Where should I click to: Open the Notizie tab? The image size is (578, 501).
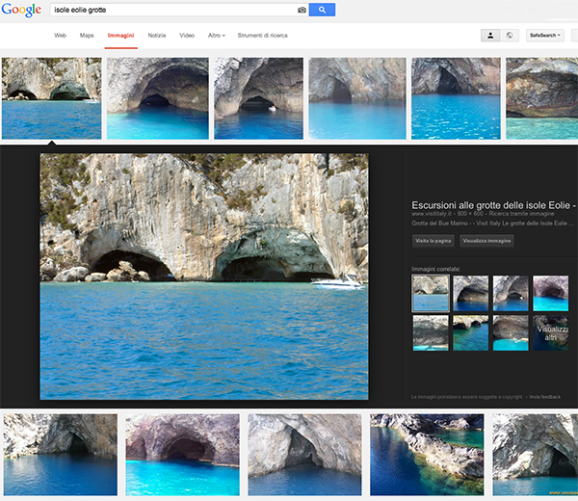pyautogui.click(x=157, y=36)
